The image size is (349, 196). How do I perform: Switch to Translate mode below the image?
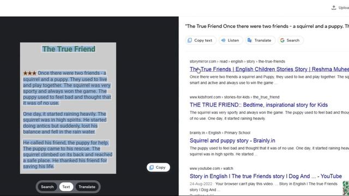pyautogui.click(x=87, y=187)
